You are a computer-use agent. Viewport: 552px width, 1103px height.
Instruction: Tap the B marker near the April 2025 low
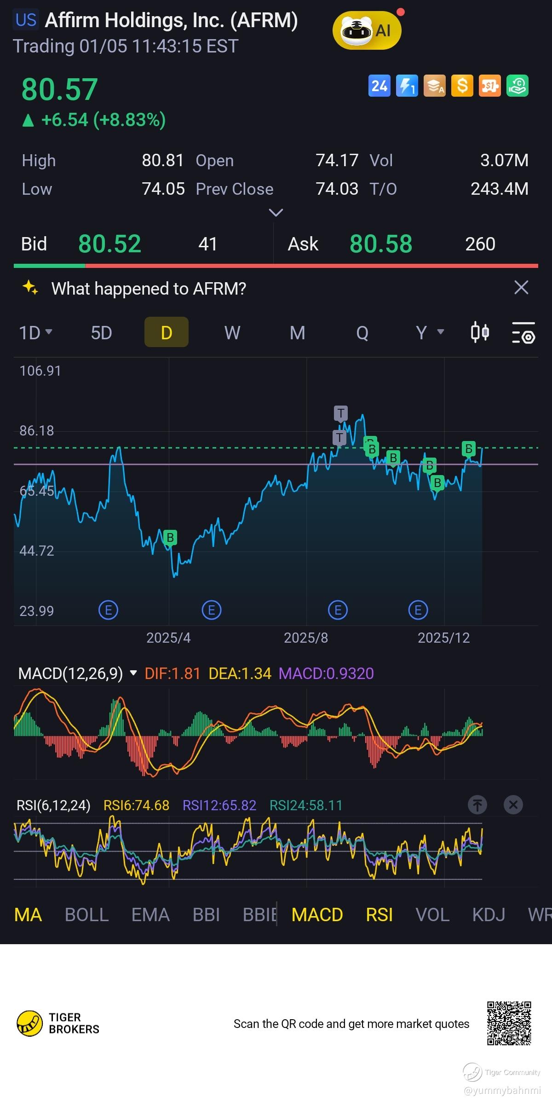(170, 538)
